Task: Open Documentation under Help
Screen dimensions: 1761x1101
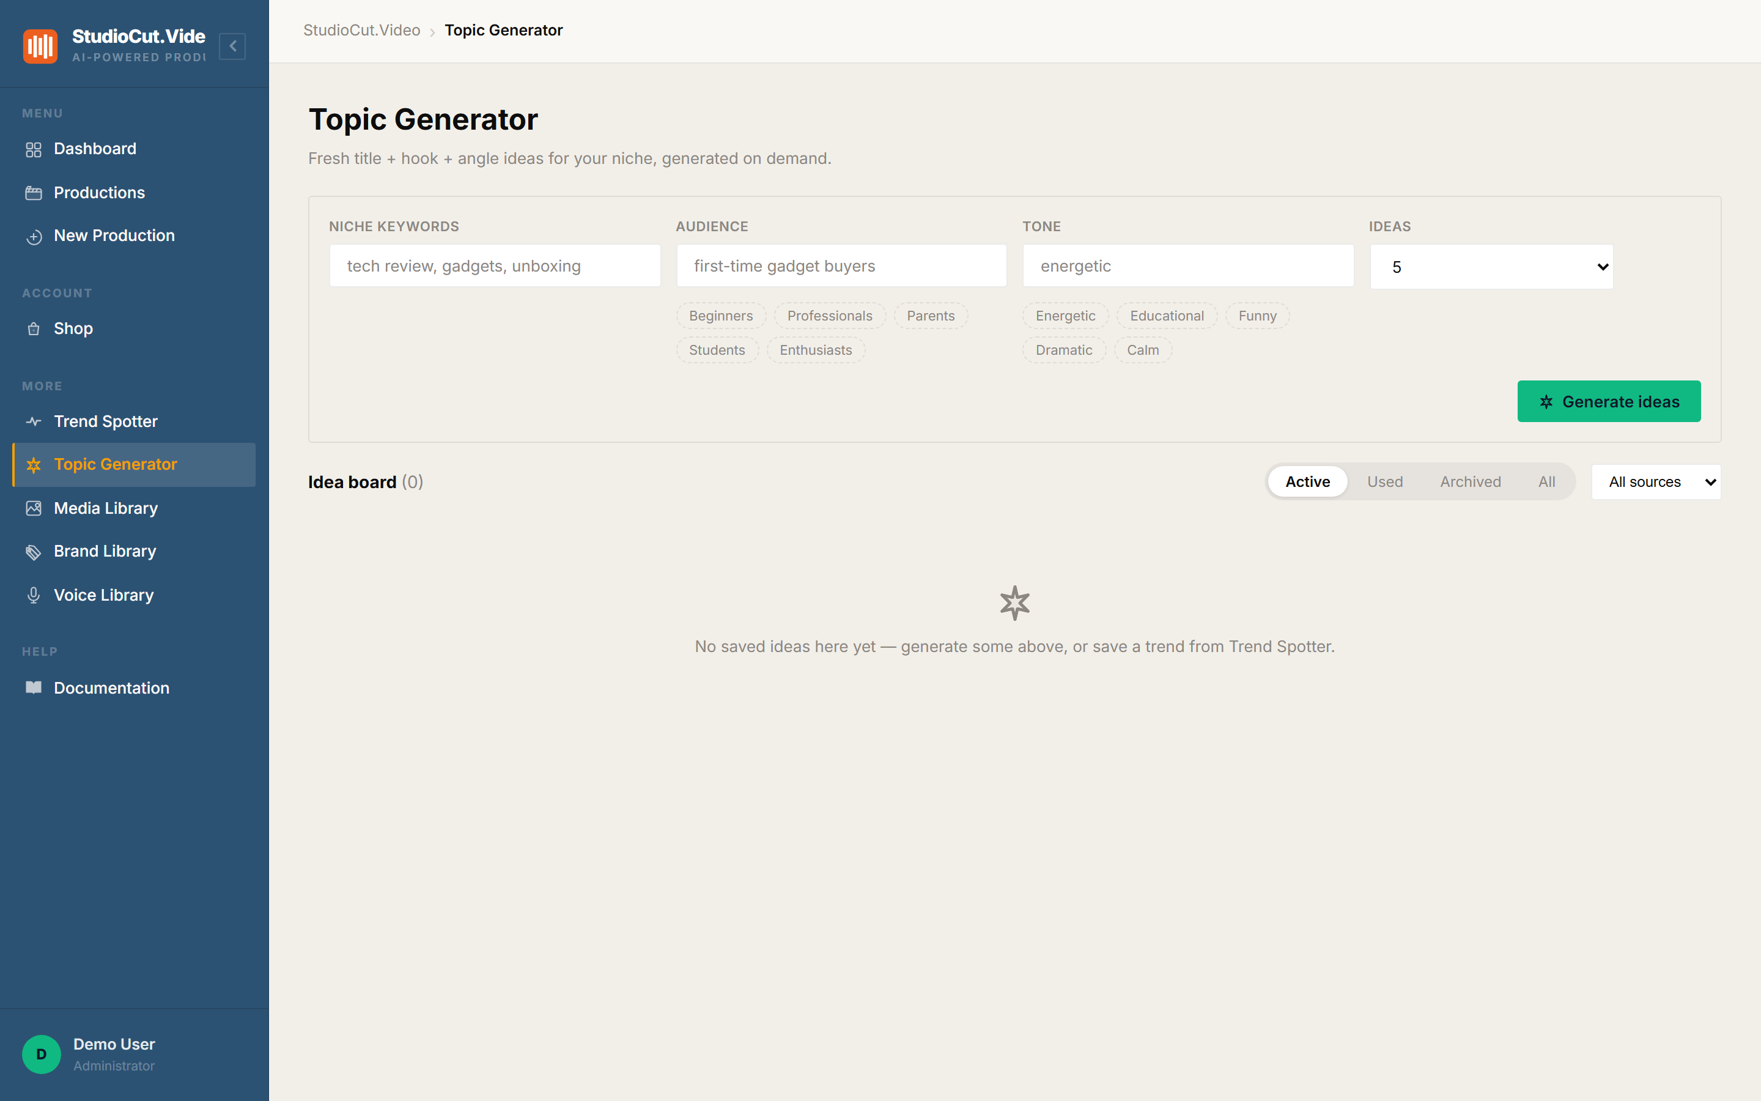Action: coord(135,688)
